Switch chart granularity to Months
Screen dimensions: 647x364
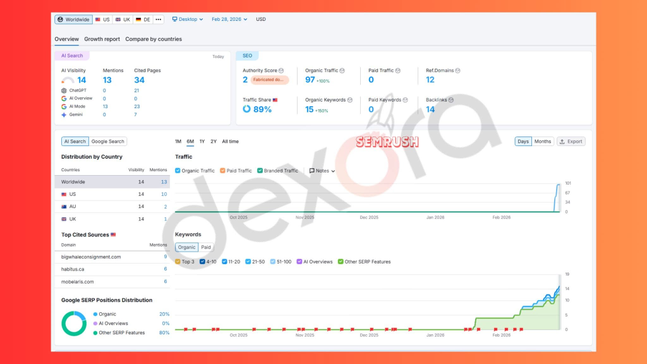point(543,142)
